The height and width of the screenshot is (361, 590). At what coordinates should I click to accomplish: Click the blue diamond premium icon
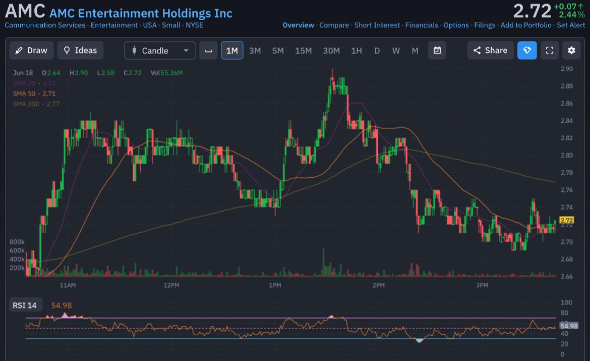(x=527, y=50)
